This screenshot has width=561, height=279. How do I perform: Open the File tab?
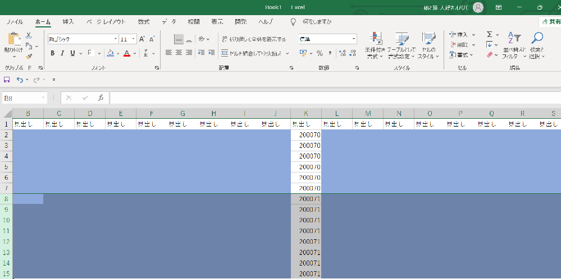pos(15,22)
